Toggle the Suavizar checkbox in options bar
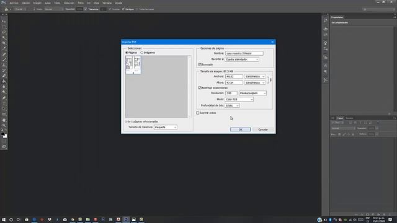Screen dimensions: 397x223 [x=110, y=9]
